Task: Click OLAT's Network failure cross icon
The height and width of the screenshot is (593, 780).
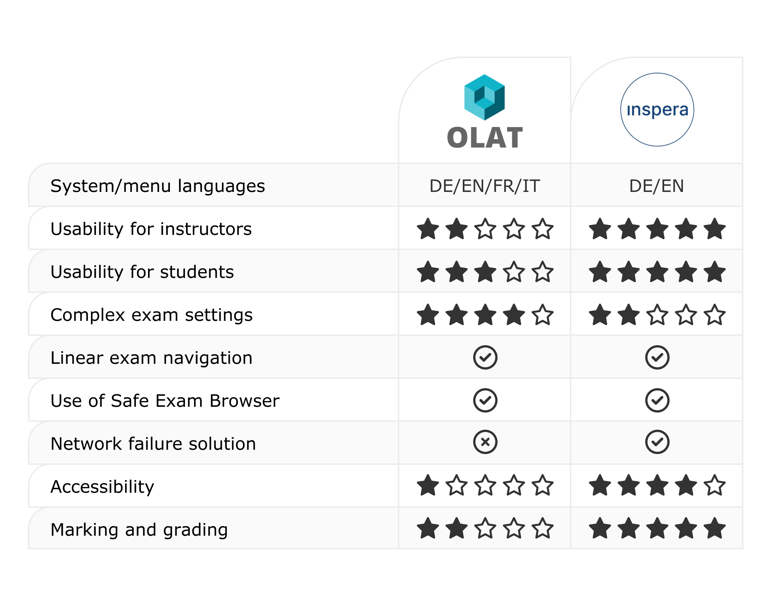Action: pyautogui.click(x=485, y=442)
